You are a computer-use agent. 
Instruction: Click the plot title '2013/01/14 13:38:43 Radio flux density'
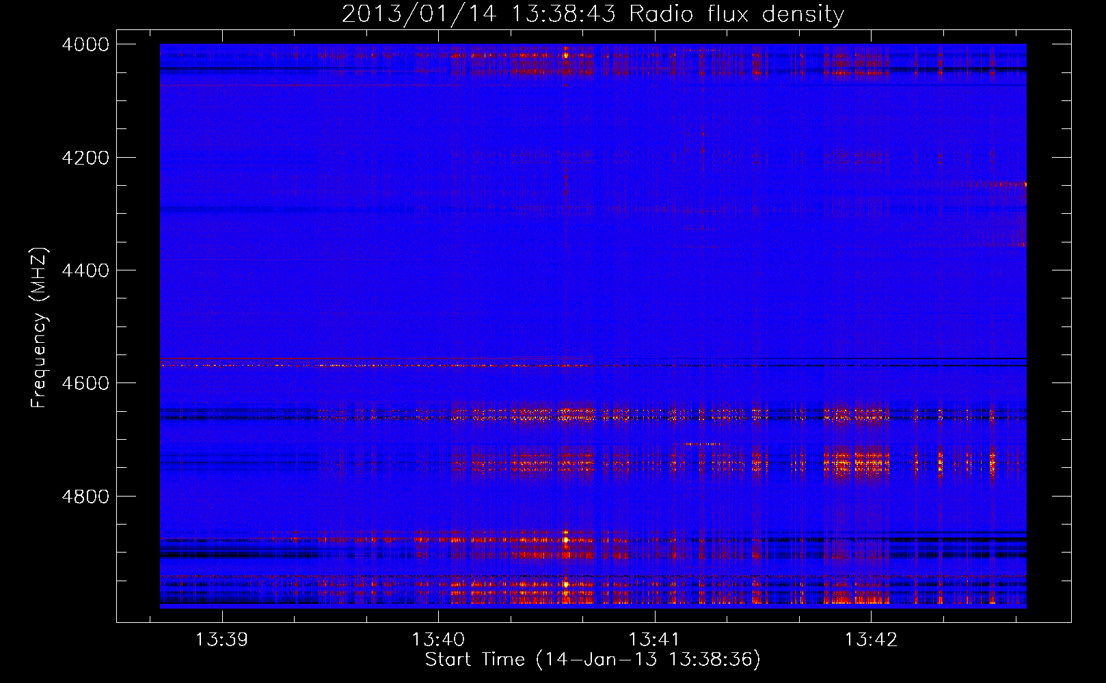[x=593, y=14]
